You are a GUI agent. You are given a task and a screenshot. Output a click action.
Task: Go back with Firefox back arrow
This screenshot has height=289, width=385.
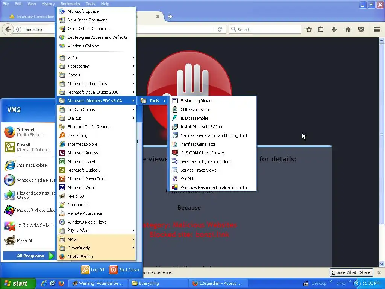tap(8, 29)
